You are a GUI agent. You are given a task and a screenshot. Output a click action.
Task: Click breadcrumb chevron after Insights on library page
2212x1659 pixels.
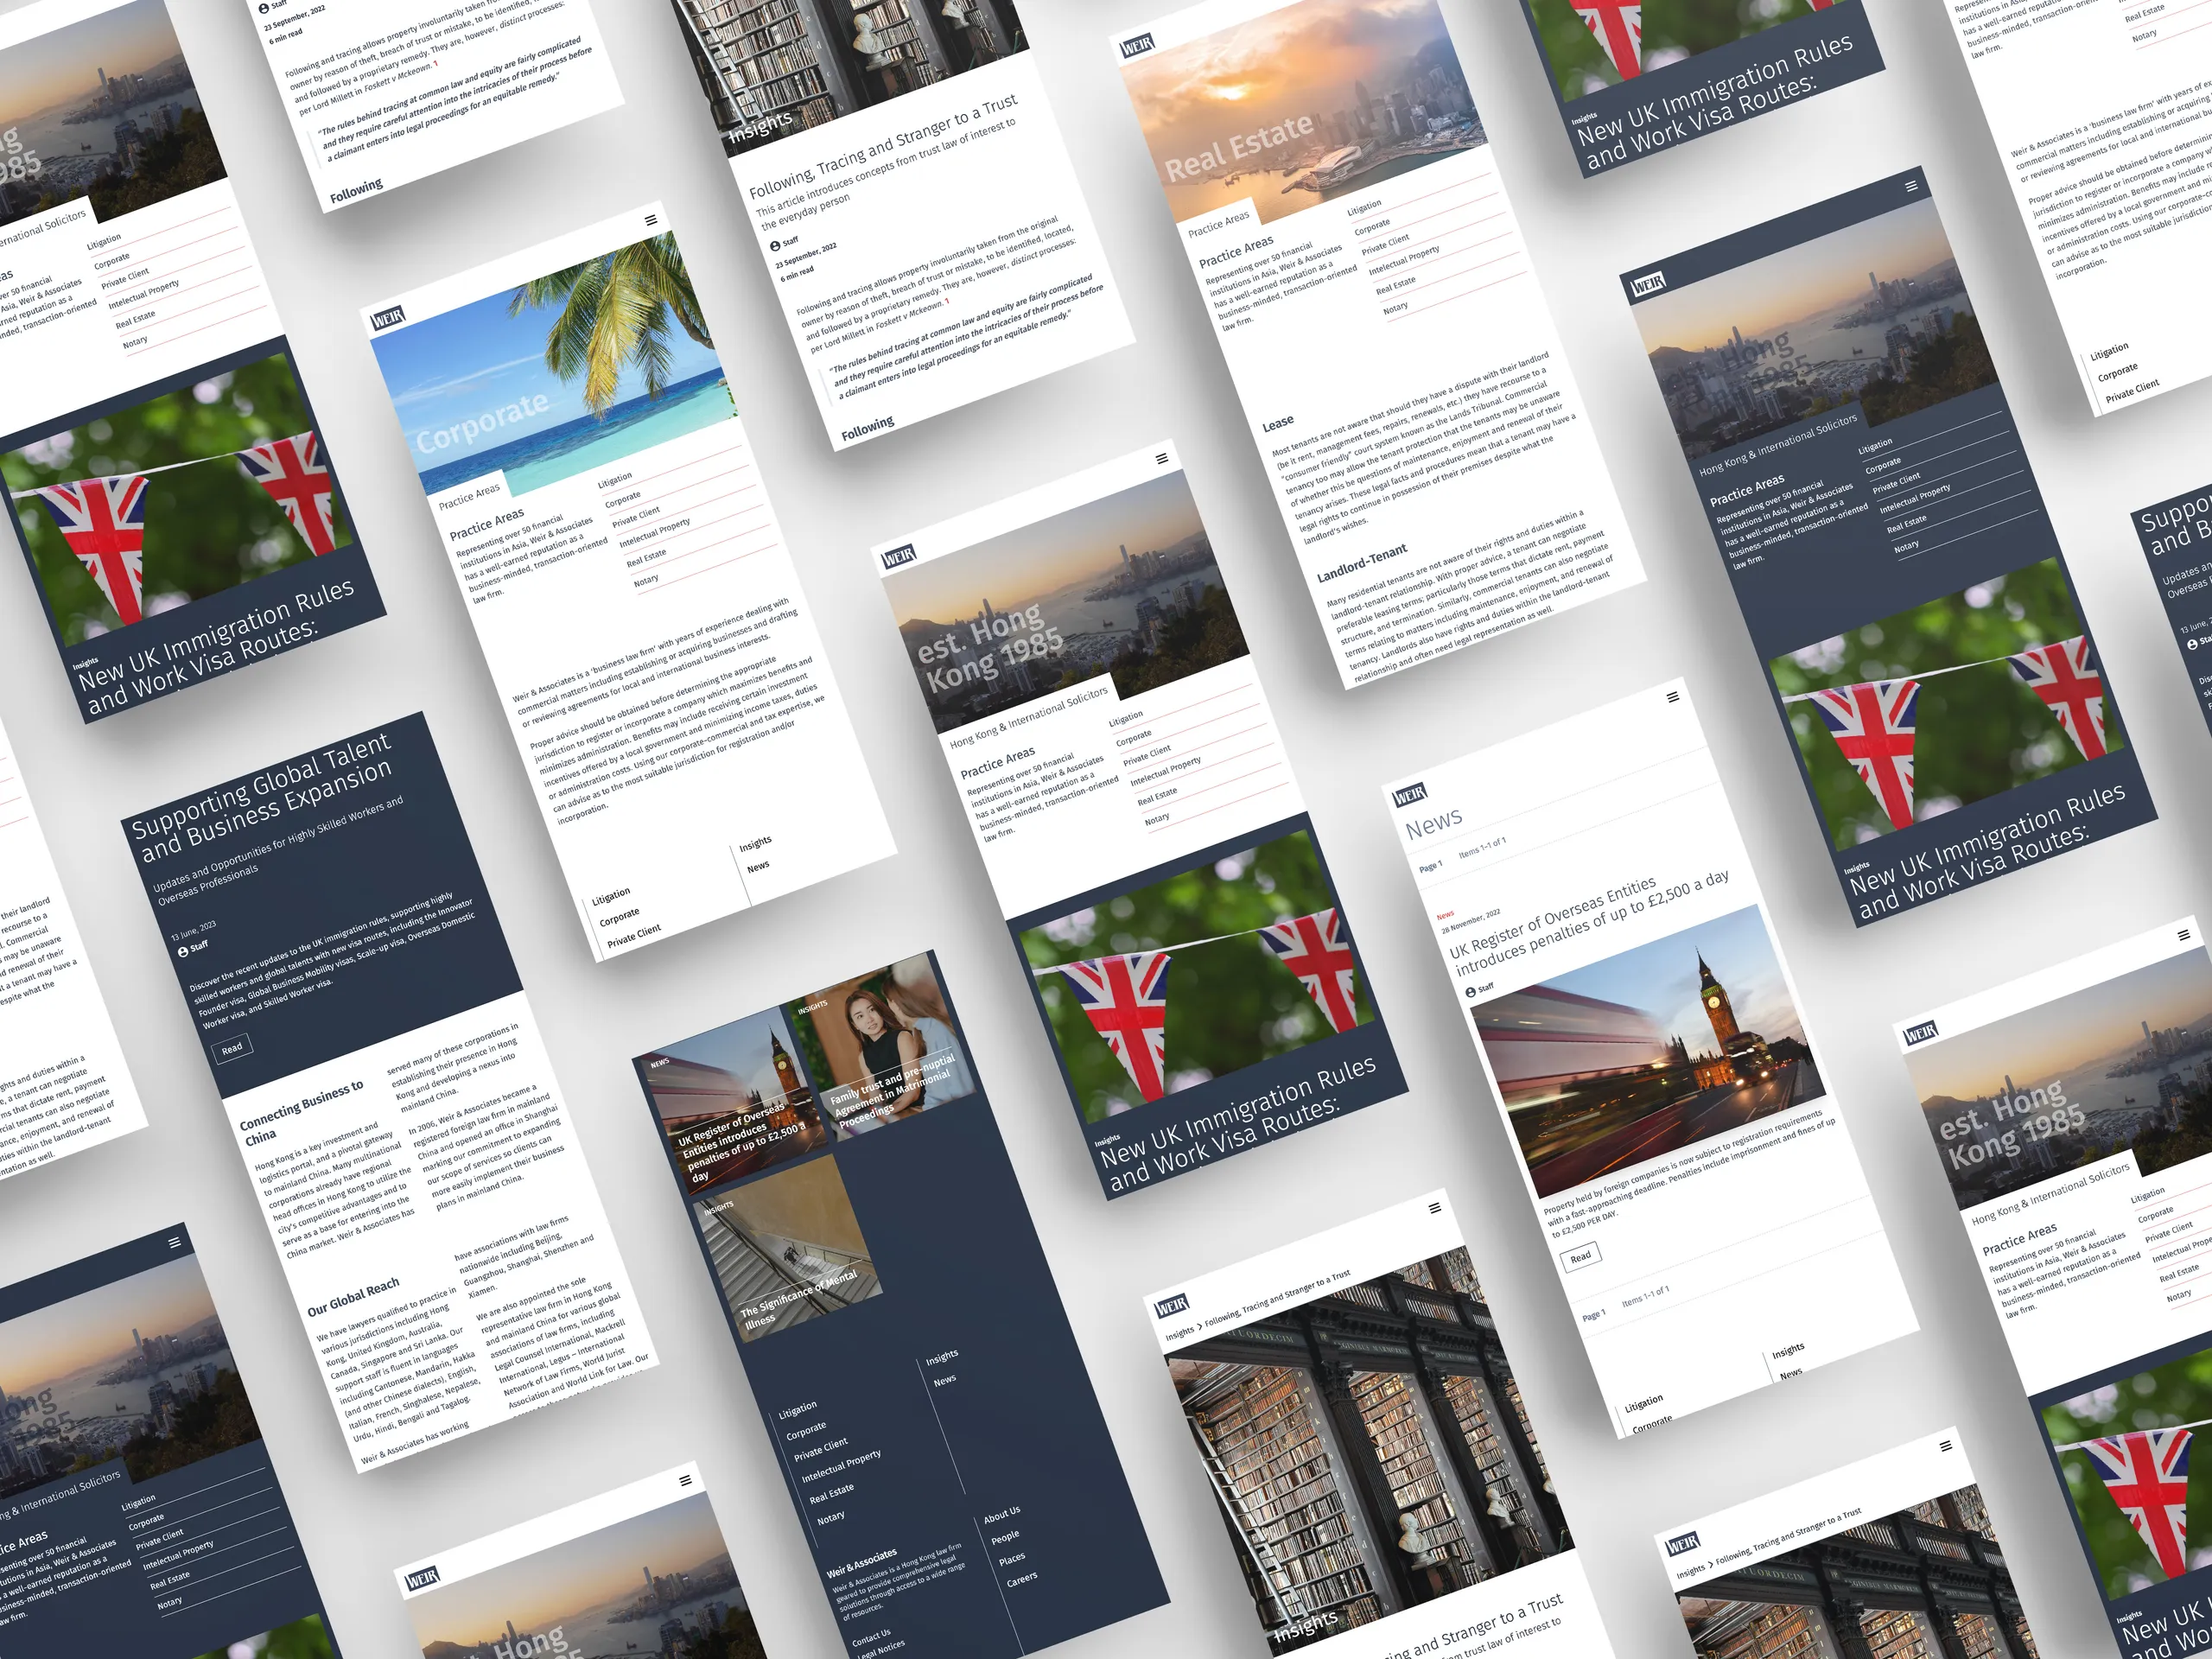click(1199, 1327)
